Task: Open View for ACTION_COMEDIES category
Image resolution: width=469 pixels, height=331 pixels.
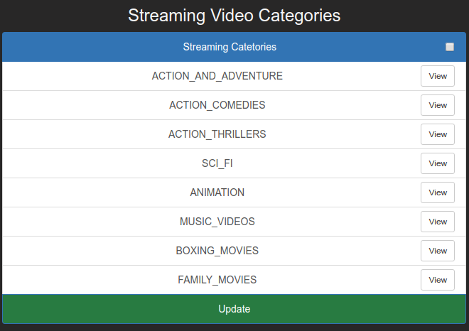Action: [x=438, y=105]
